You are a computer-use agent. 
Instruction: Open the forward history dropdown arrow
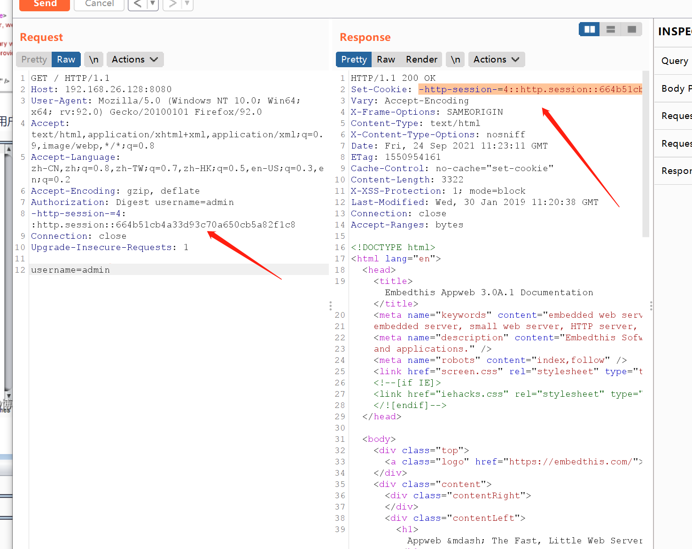click(x=187, y=4)
